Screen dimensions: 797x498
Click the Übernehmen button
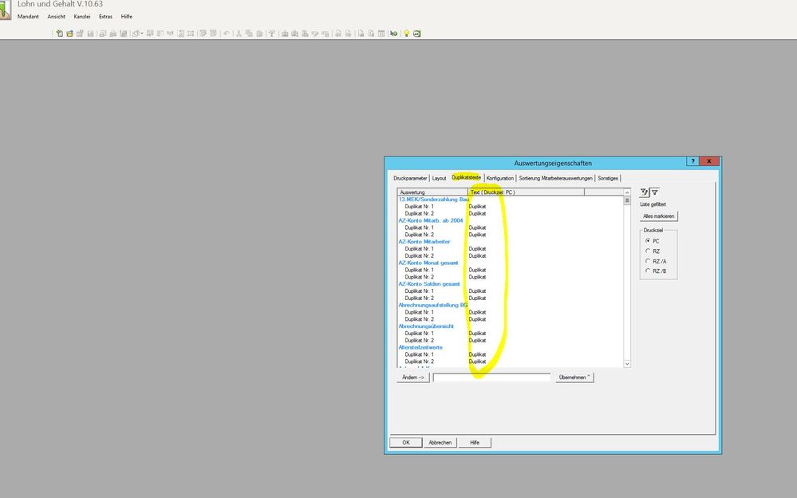point(574,377)
